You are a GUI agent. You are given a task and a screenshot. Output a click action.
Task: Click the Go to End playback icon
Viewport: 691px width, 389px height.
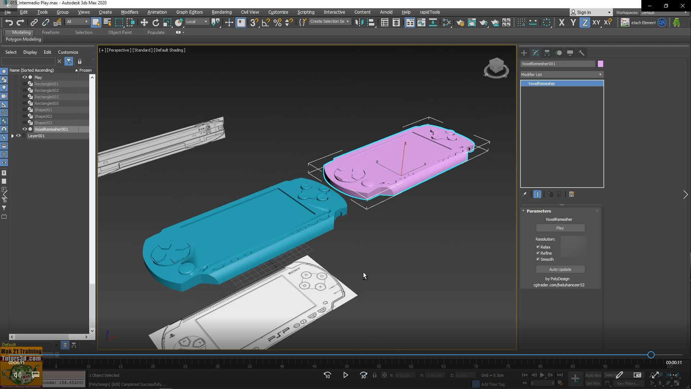pos(560,375)
